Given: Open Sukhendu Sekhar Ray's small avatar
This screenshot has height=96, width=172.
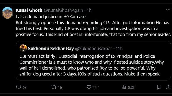Looking at the screenshot, I should pyautogui.click(x=23, y=48).
